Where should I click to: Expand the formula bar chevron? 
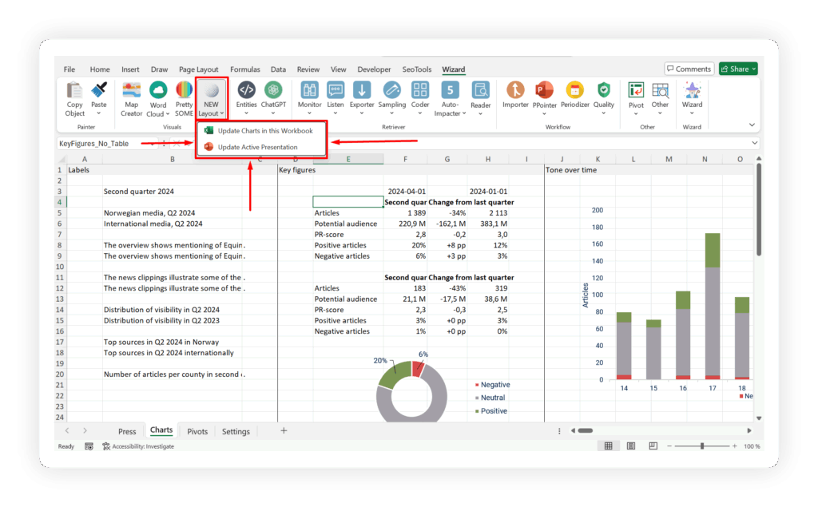(755, 144)
